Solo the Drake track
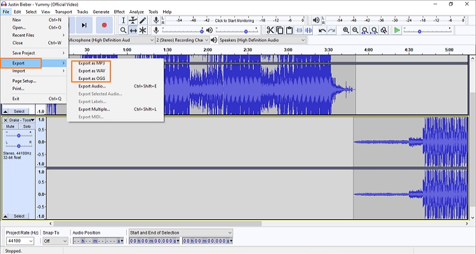Image resolution: width=476 pixels, height=254 pixels. coord(27,126)
